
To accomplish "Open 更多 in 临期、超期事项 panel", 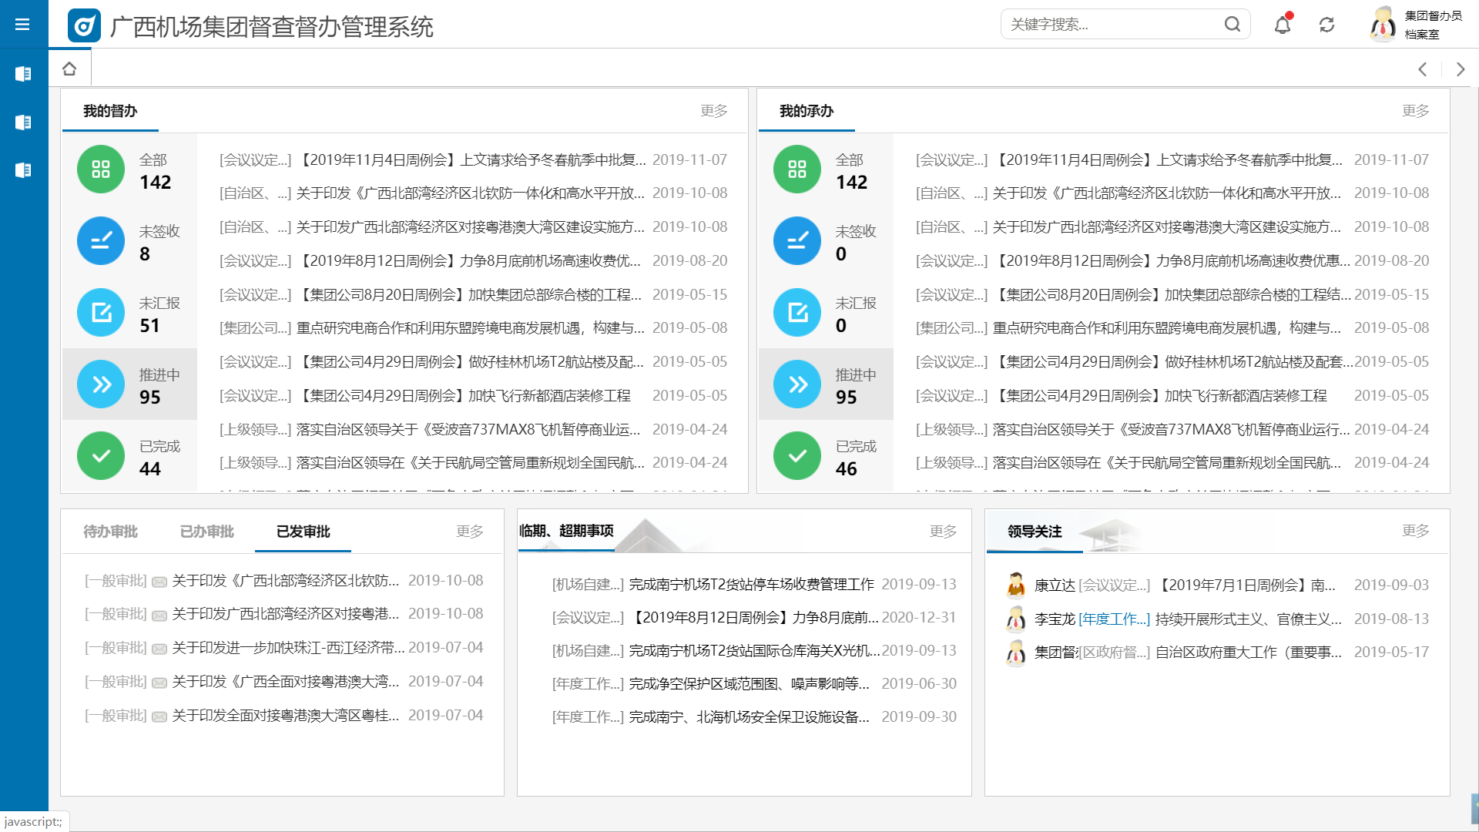I will (943, 532).
